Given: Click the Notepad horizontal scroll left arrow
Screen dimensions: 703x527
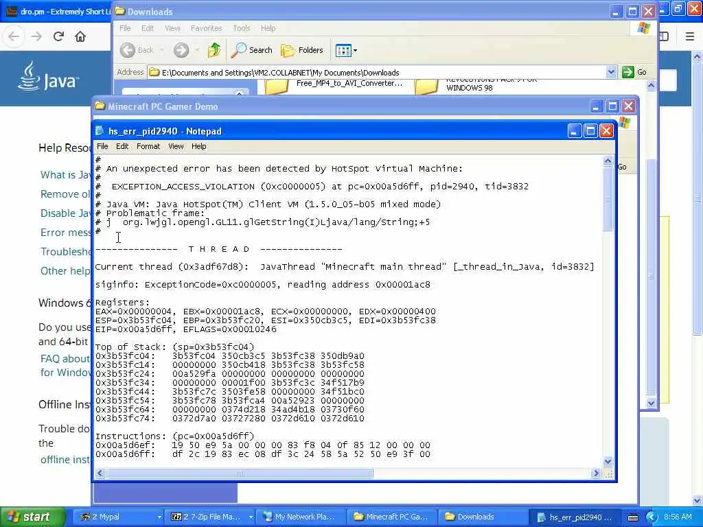Looking at the screenshot, I should pos(100,473).
